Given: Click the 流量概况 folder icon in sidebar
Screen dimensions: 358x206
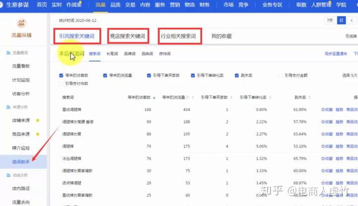Looking at the screenshot, I should point(8,53).
